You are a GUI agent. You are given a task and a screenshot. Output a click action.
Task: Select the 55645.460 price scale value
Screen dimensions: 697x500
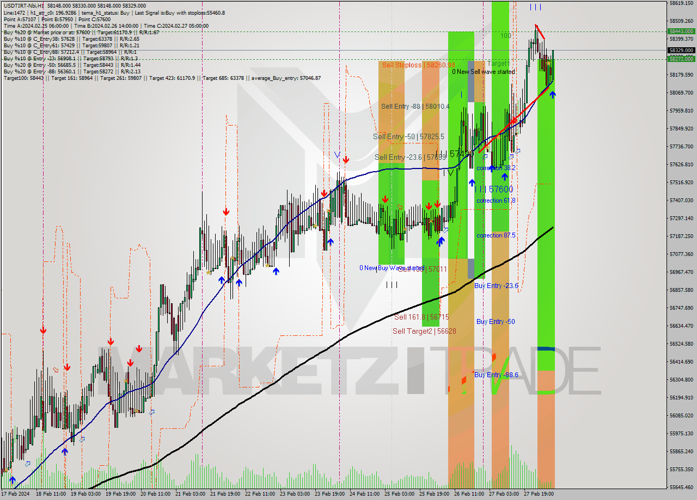(x=681, y=487)
